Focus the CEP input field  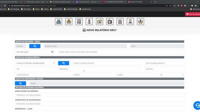pos(35,69)
